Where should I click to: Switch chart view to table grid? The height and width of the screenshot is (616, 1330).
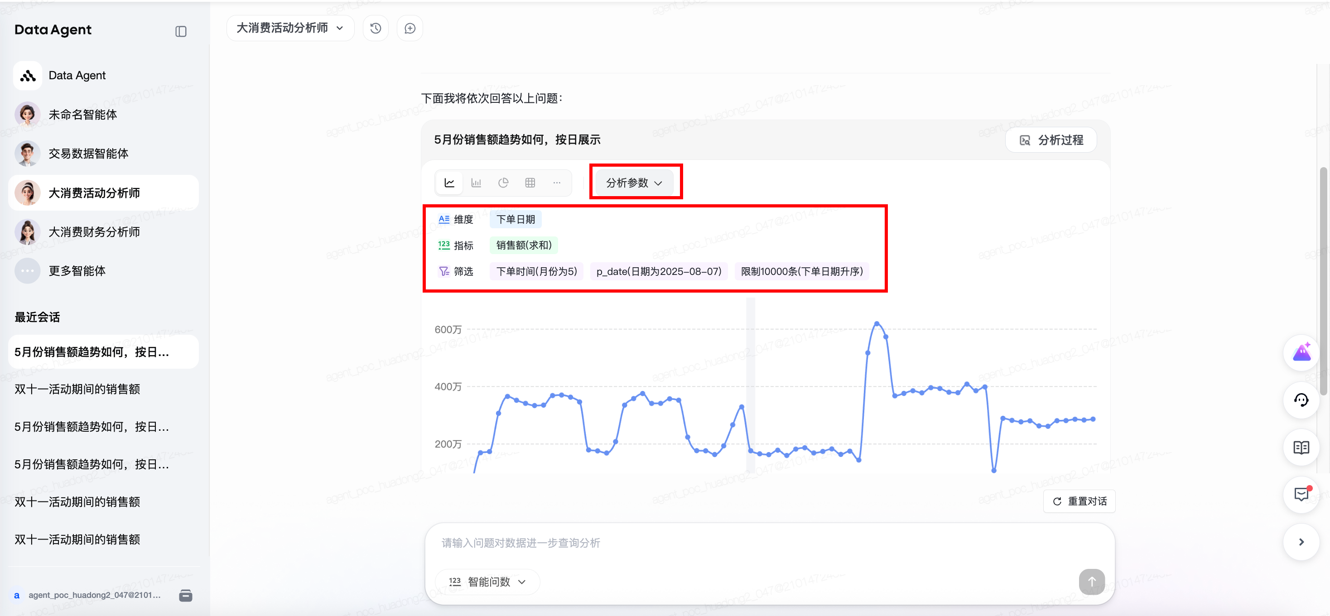pos(530,183)
